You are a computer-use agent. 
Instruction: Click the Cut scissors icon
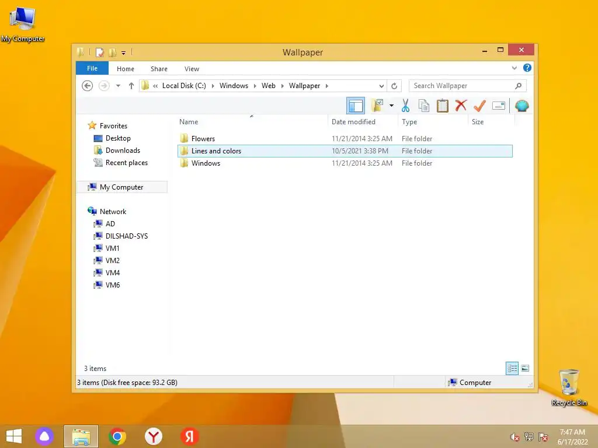click(x=405, y=106)
